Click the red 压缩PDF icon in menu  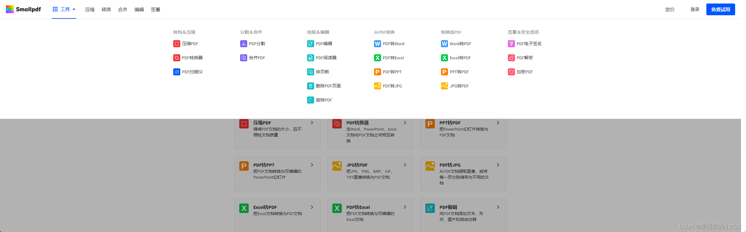[x=177, y=44]
